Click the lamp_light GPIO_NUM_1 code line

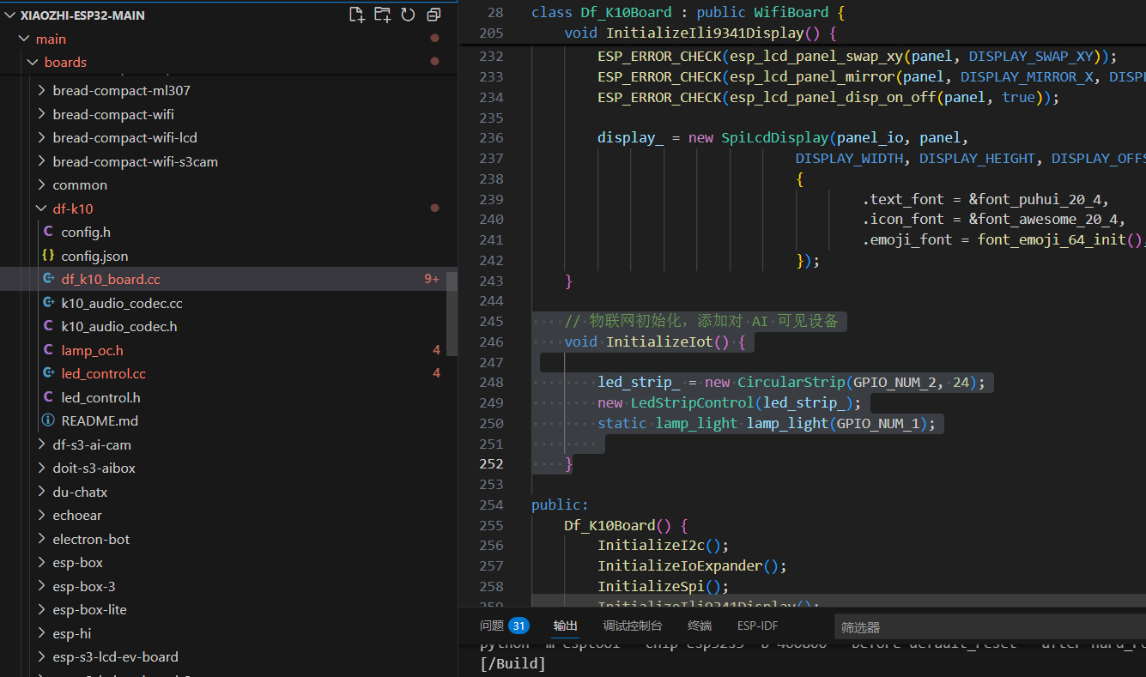[x=767, y=423]
